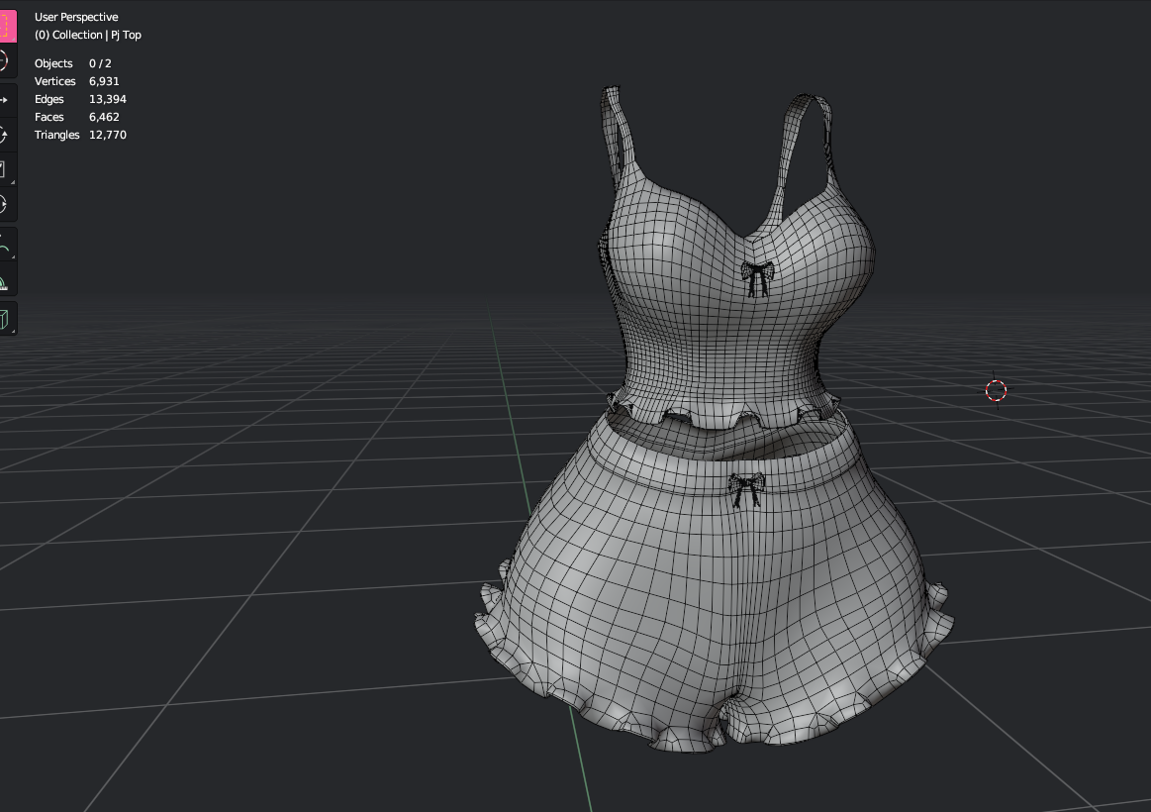1151x812 pixels.
Task: Click the bow on the top's neckline
Action: (757, 278)
